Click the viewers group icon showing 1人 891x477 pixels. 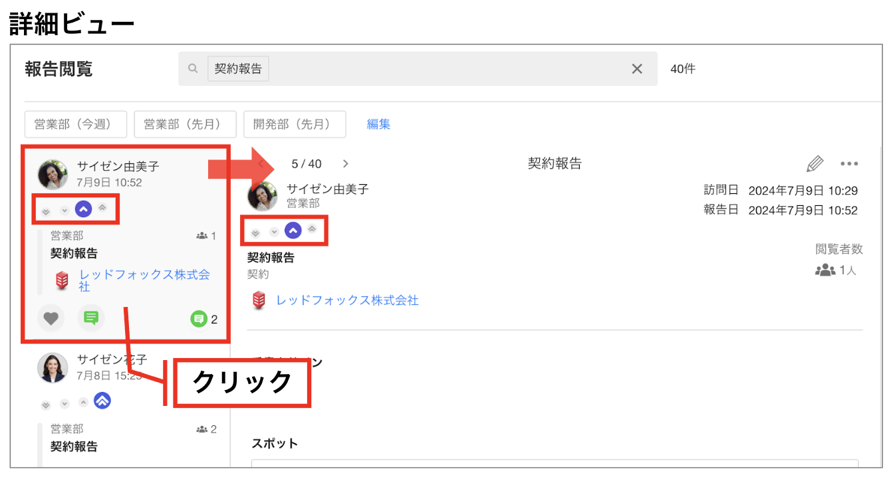(825, 270)
